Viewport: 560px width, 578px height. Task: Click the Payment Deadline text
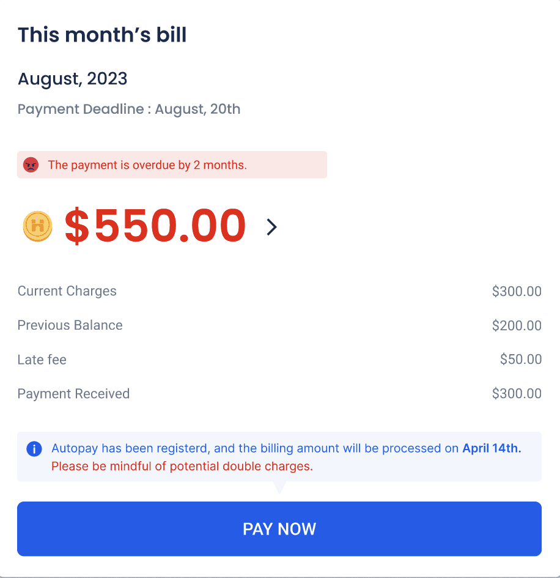pyautogui.click(x=129, y=109)
